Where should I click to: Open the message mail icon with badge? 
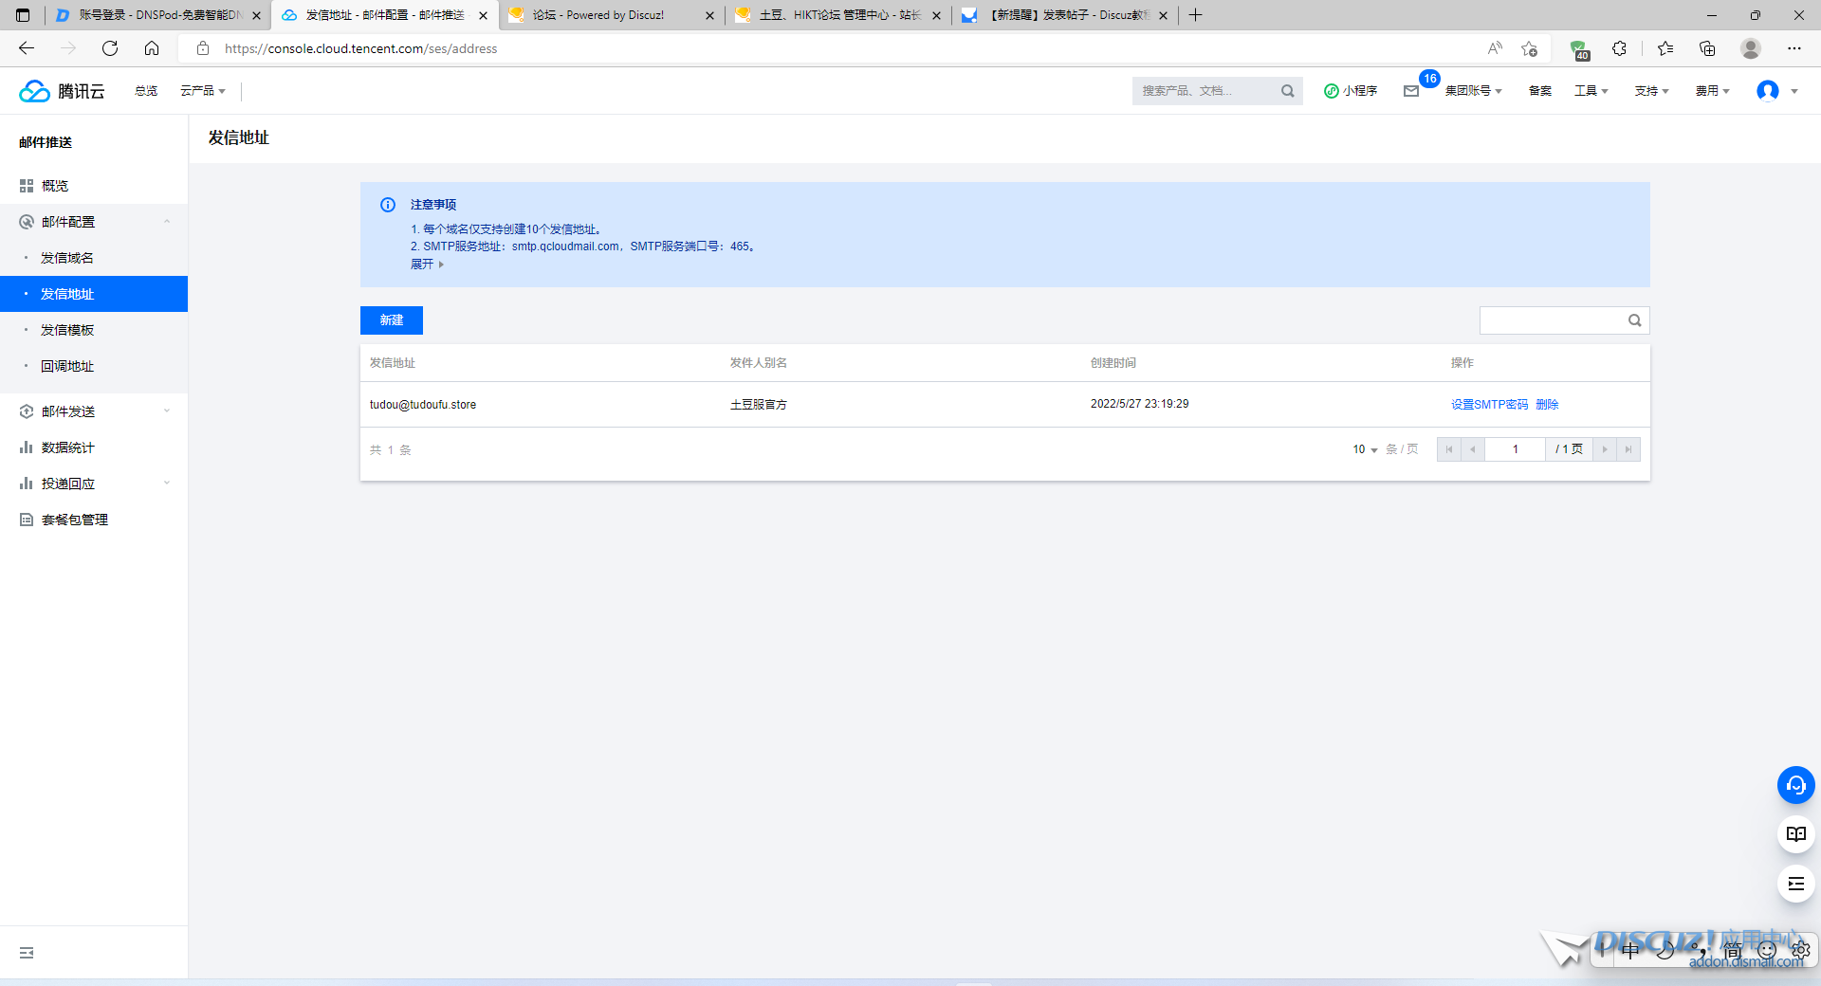coord(1411,91)
